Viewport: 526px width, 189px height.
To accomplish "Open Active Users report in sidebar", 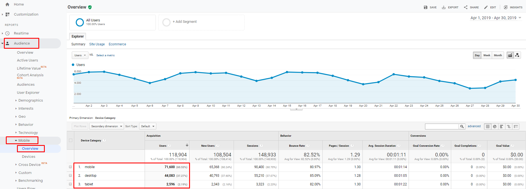I will (x=28, y=60).
